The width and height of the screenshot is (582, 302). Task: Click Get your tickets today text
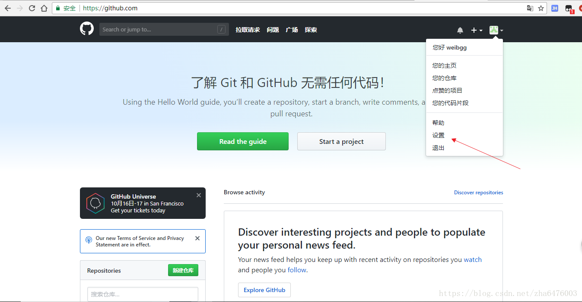click(x=138, y=211)
